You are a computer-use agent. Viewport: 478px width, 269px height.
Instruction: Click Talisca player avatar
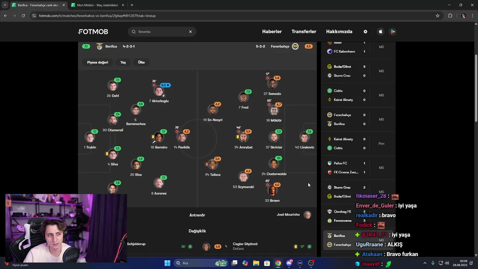click(x=212, y=164)
